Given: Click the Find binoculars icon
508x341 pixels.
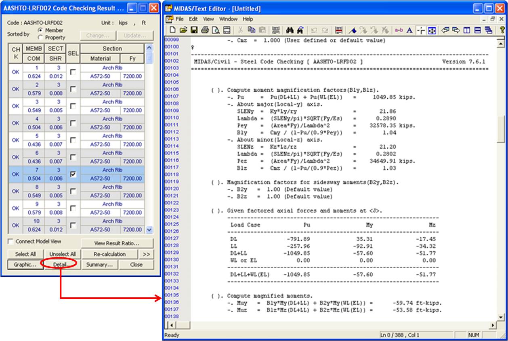Looking at the screenshot, I should tap(289, 30).
